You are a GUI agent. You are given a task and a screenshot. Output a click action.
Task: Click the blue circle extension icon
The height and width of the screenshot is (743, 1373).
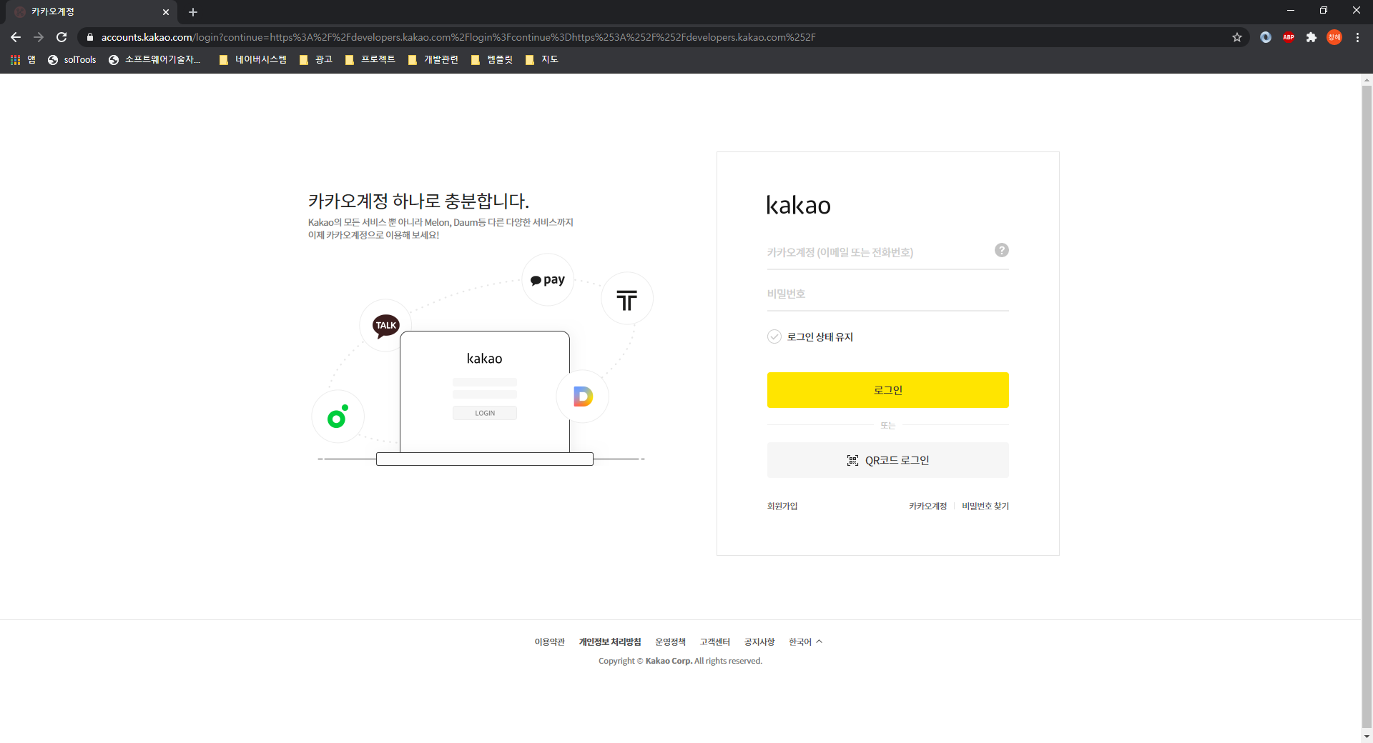coord(1266,37)
